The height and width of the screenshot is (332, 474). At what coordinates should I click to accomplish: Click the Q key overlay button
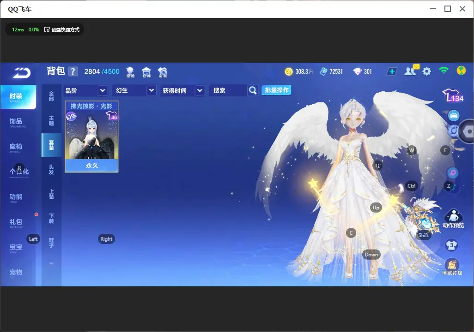[x=377, y=166]
